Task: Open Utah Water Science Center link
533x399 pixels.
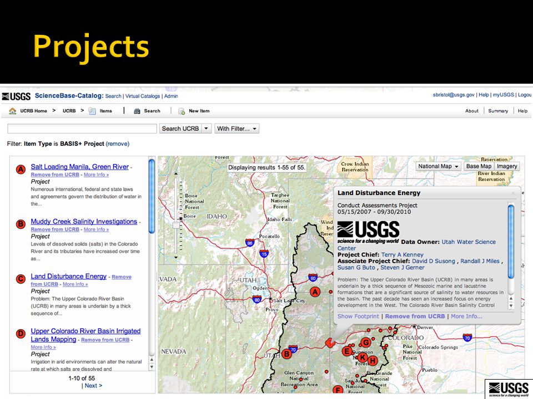Action: pyautogui.click(x=416, y=245)
